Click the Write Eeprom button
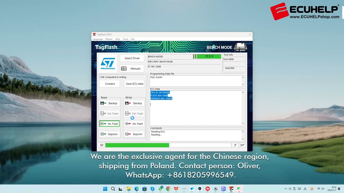This screenshot has width=344, height=193. (x=134, y=134)
